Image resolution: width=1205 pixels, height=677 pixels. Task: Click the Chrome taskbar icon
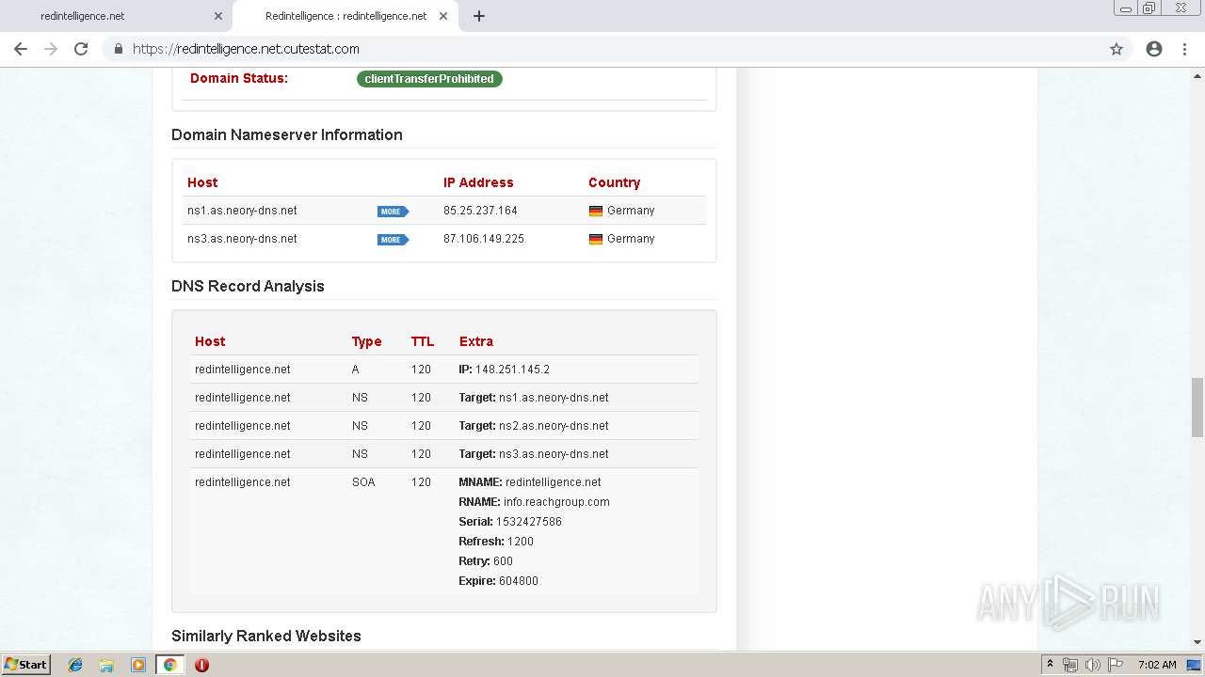point(169,665)
